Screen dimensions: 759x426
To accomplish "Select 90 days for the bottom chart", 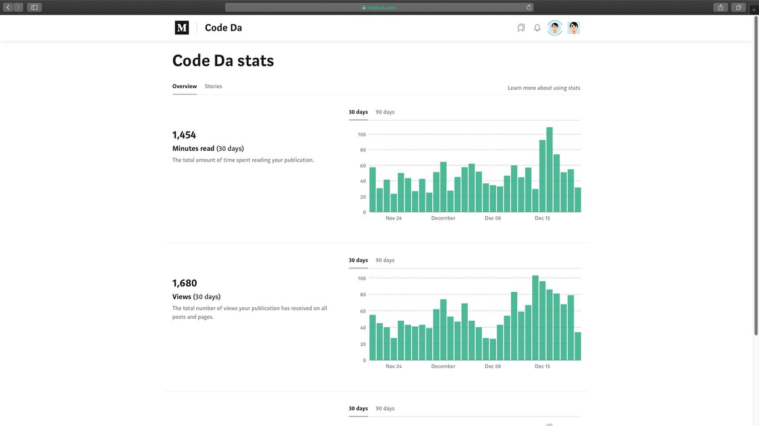I will (385, 408).
